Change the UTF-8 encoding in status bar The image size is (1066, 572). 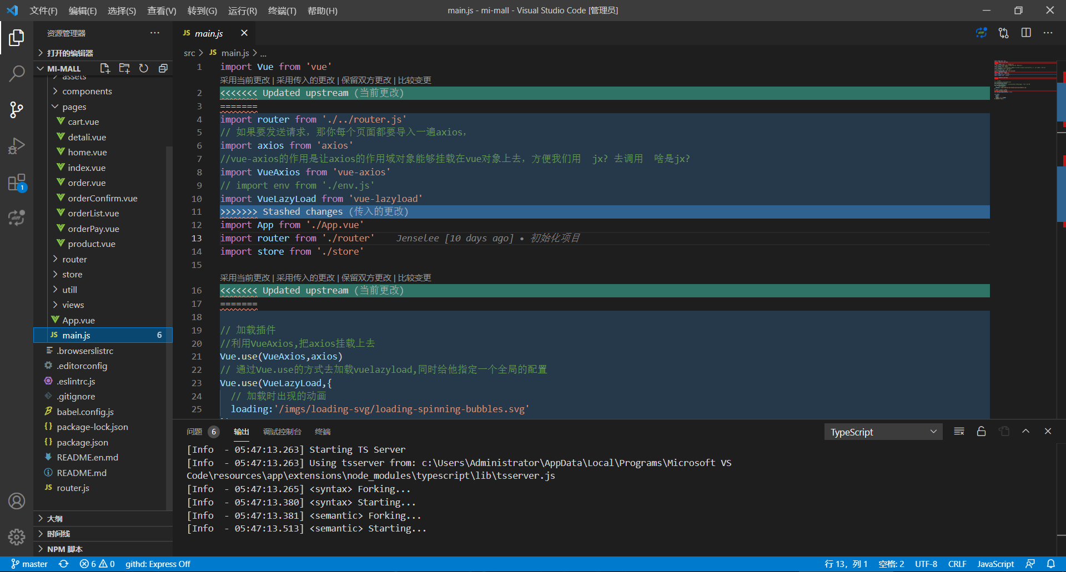926,564
